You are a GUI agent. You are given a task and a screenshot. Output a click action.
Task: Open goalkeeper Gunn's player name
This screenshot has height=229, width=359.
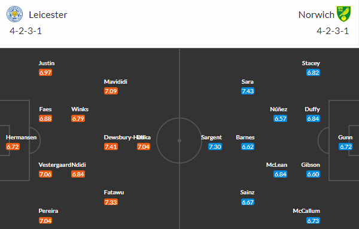point(345,138)
